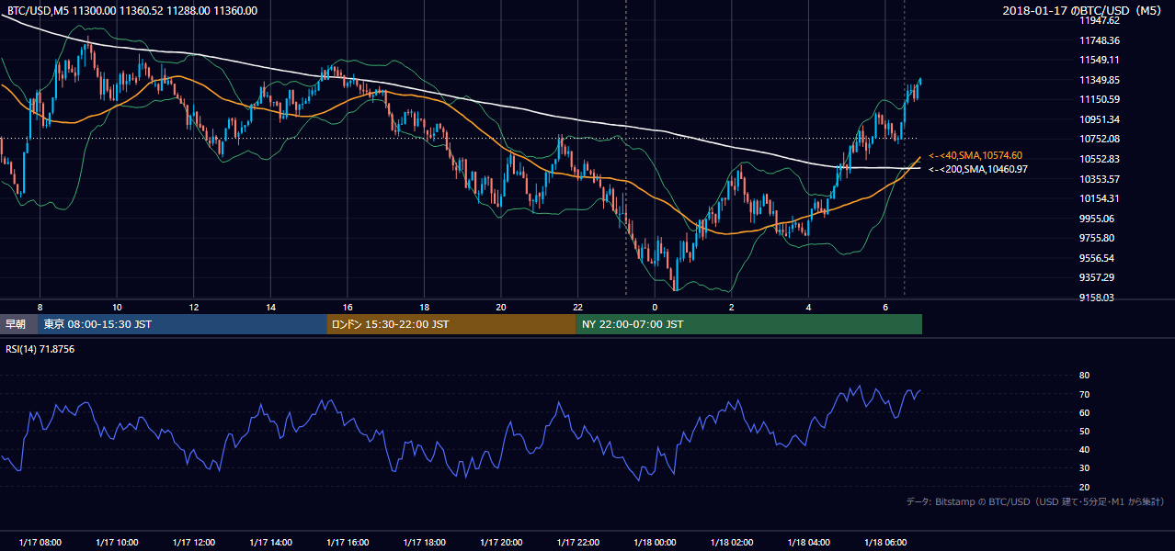Select the 200 SMA 10460.97 label
1175x551 pixels.
click(978, 169)
